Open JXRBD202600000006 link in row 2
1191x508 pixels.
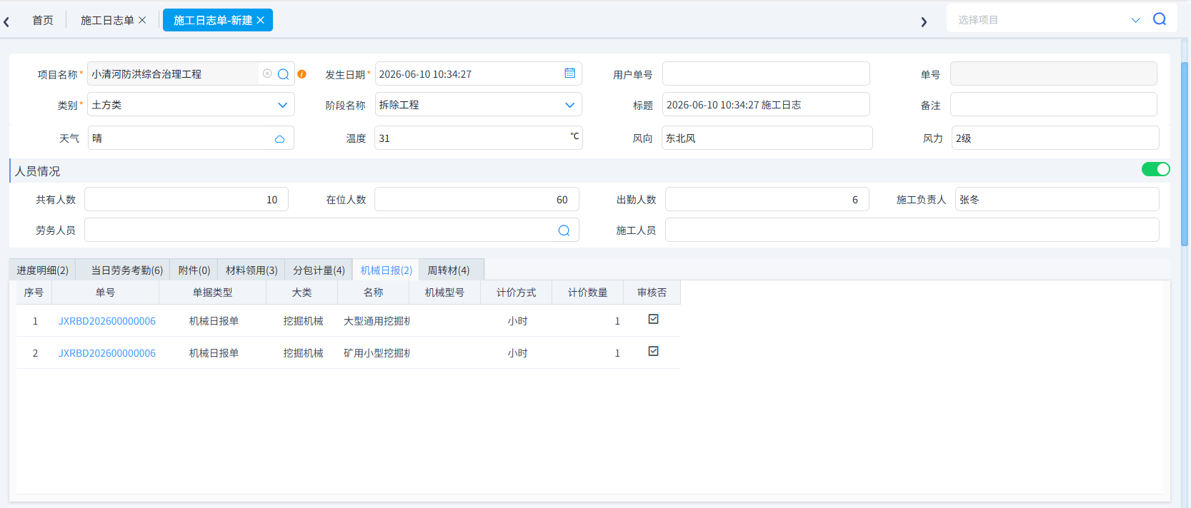click(107, 353)
